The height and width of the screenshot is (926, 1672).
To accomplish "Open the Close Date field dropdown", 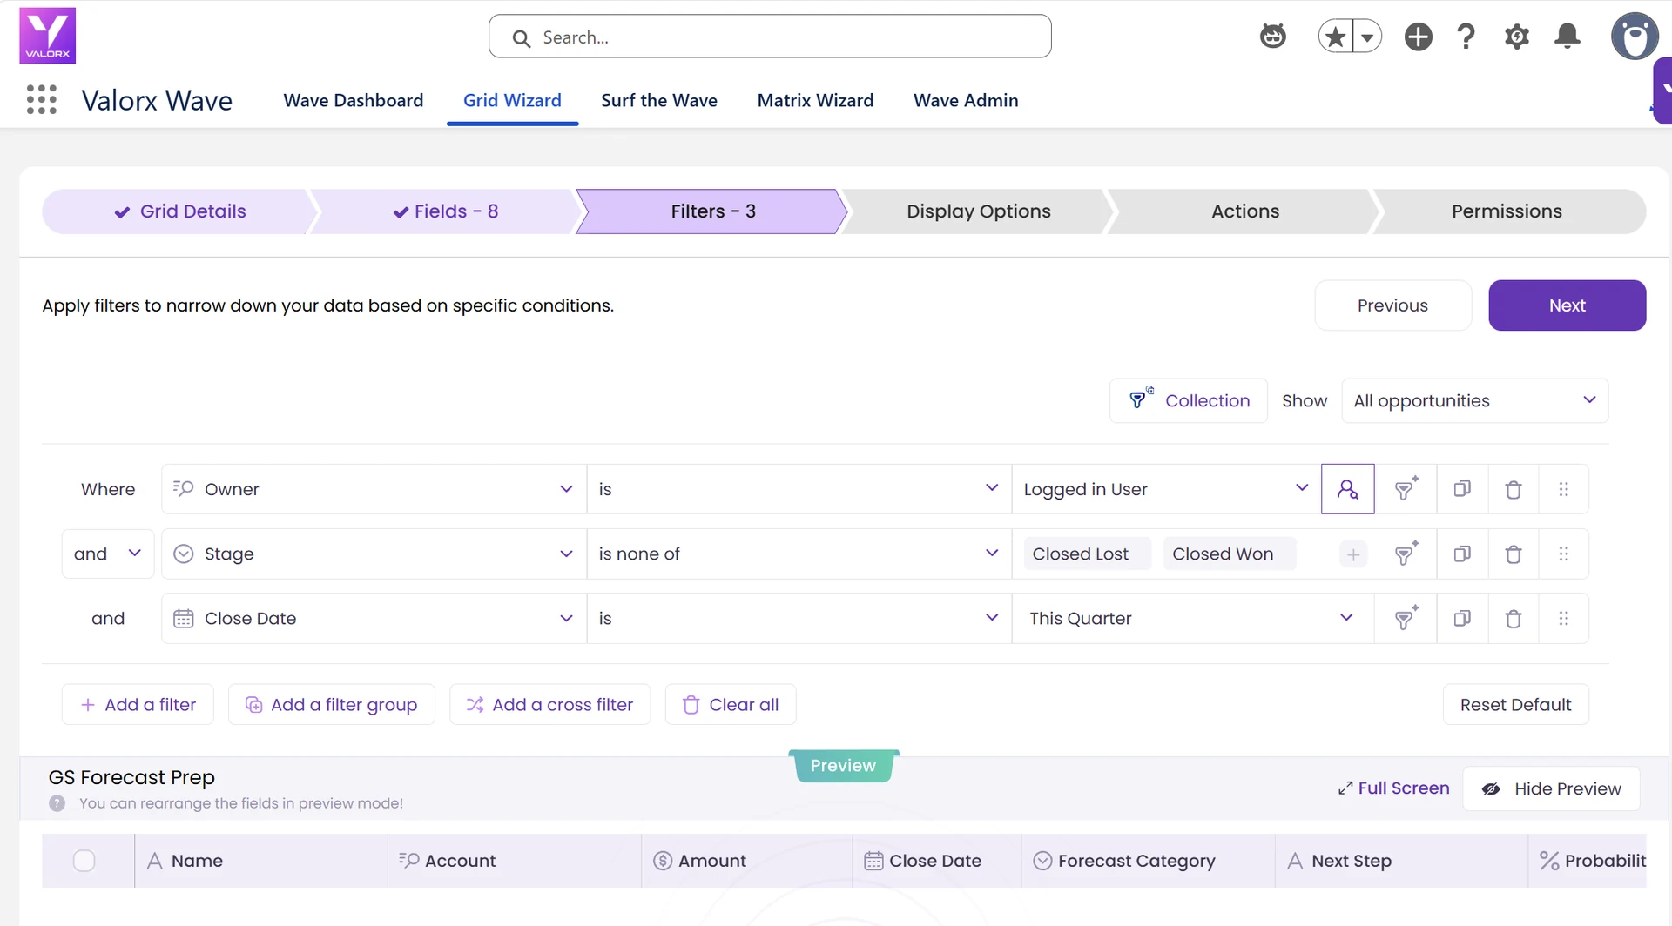I will pyautogui.click(x=374, y=618).
